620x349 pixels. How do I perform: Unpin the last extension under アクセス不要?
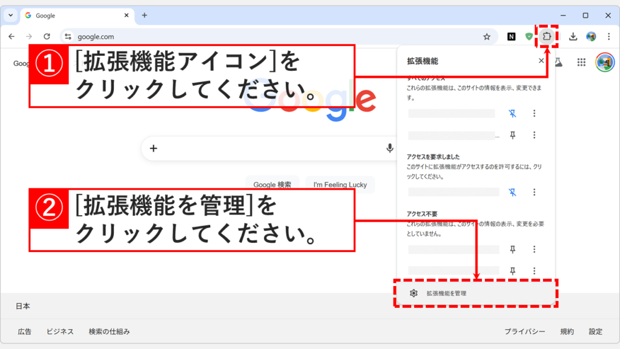[513, 271]
